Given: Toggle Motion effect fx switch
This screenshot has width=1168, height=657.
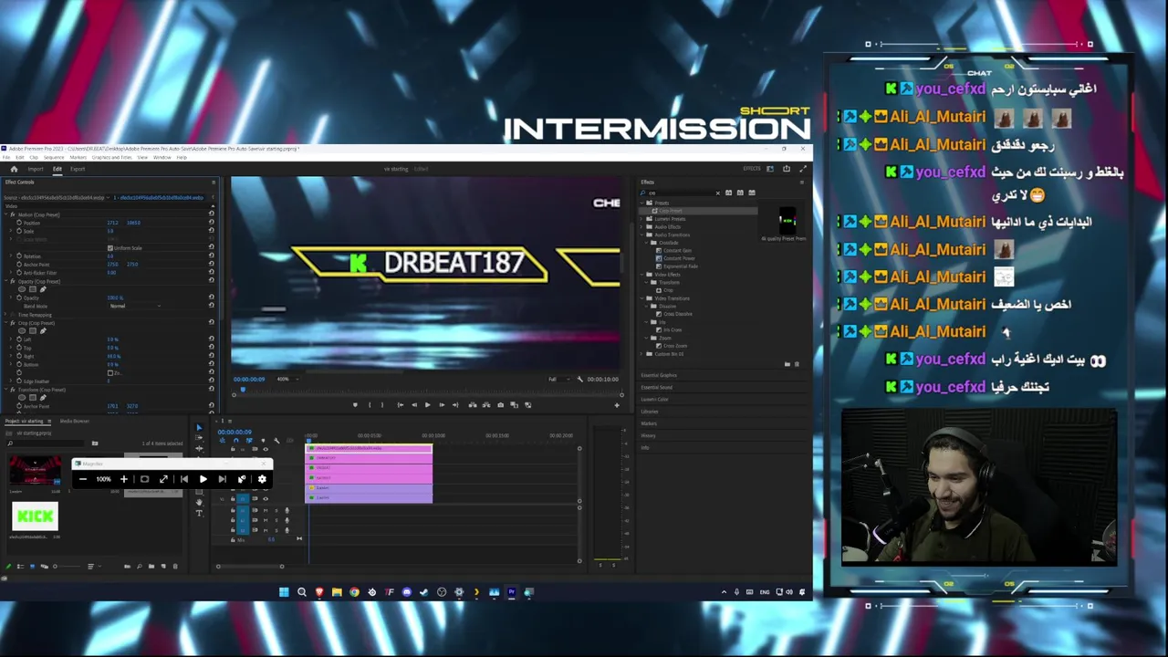Looking at the screenshot, I should (x=13, y=214).
